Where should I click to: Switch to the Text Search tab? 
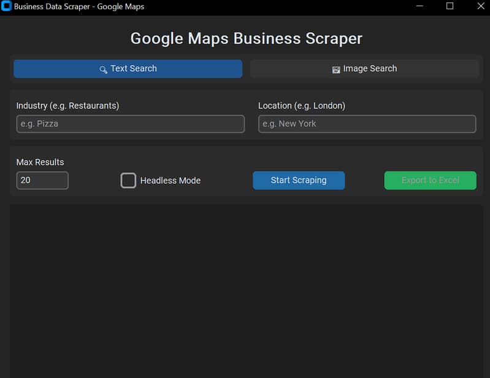click(128, 69)
